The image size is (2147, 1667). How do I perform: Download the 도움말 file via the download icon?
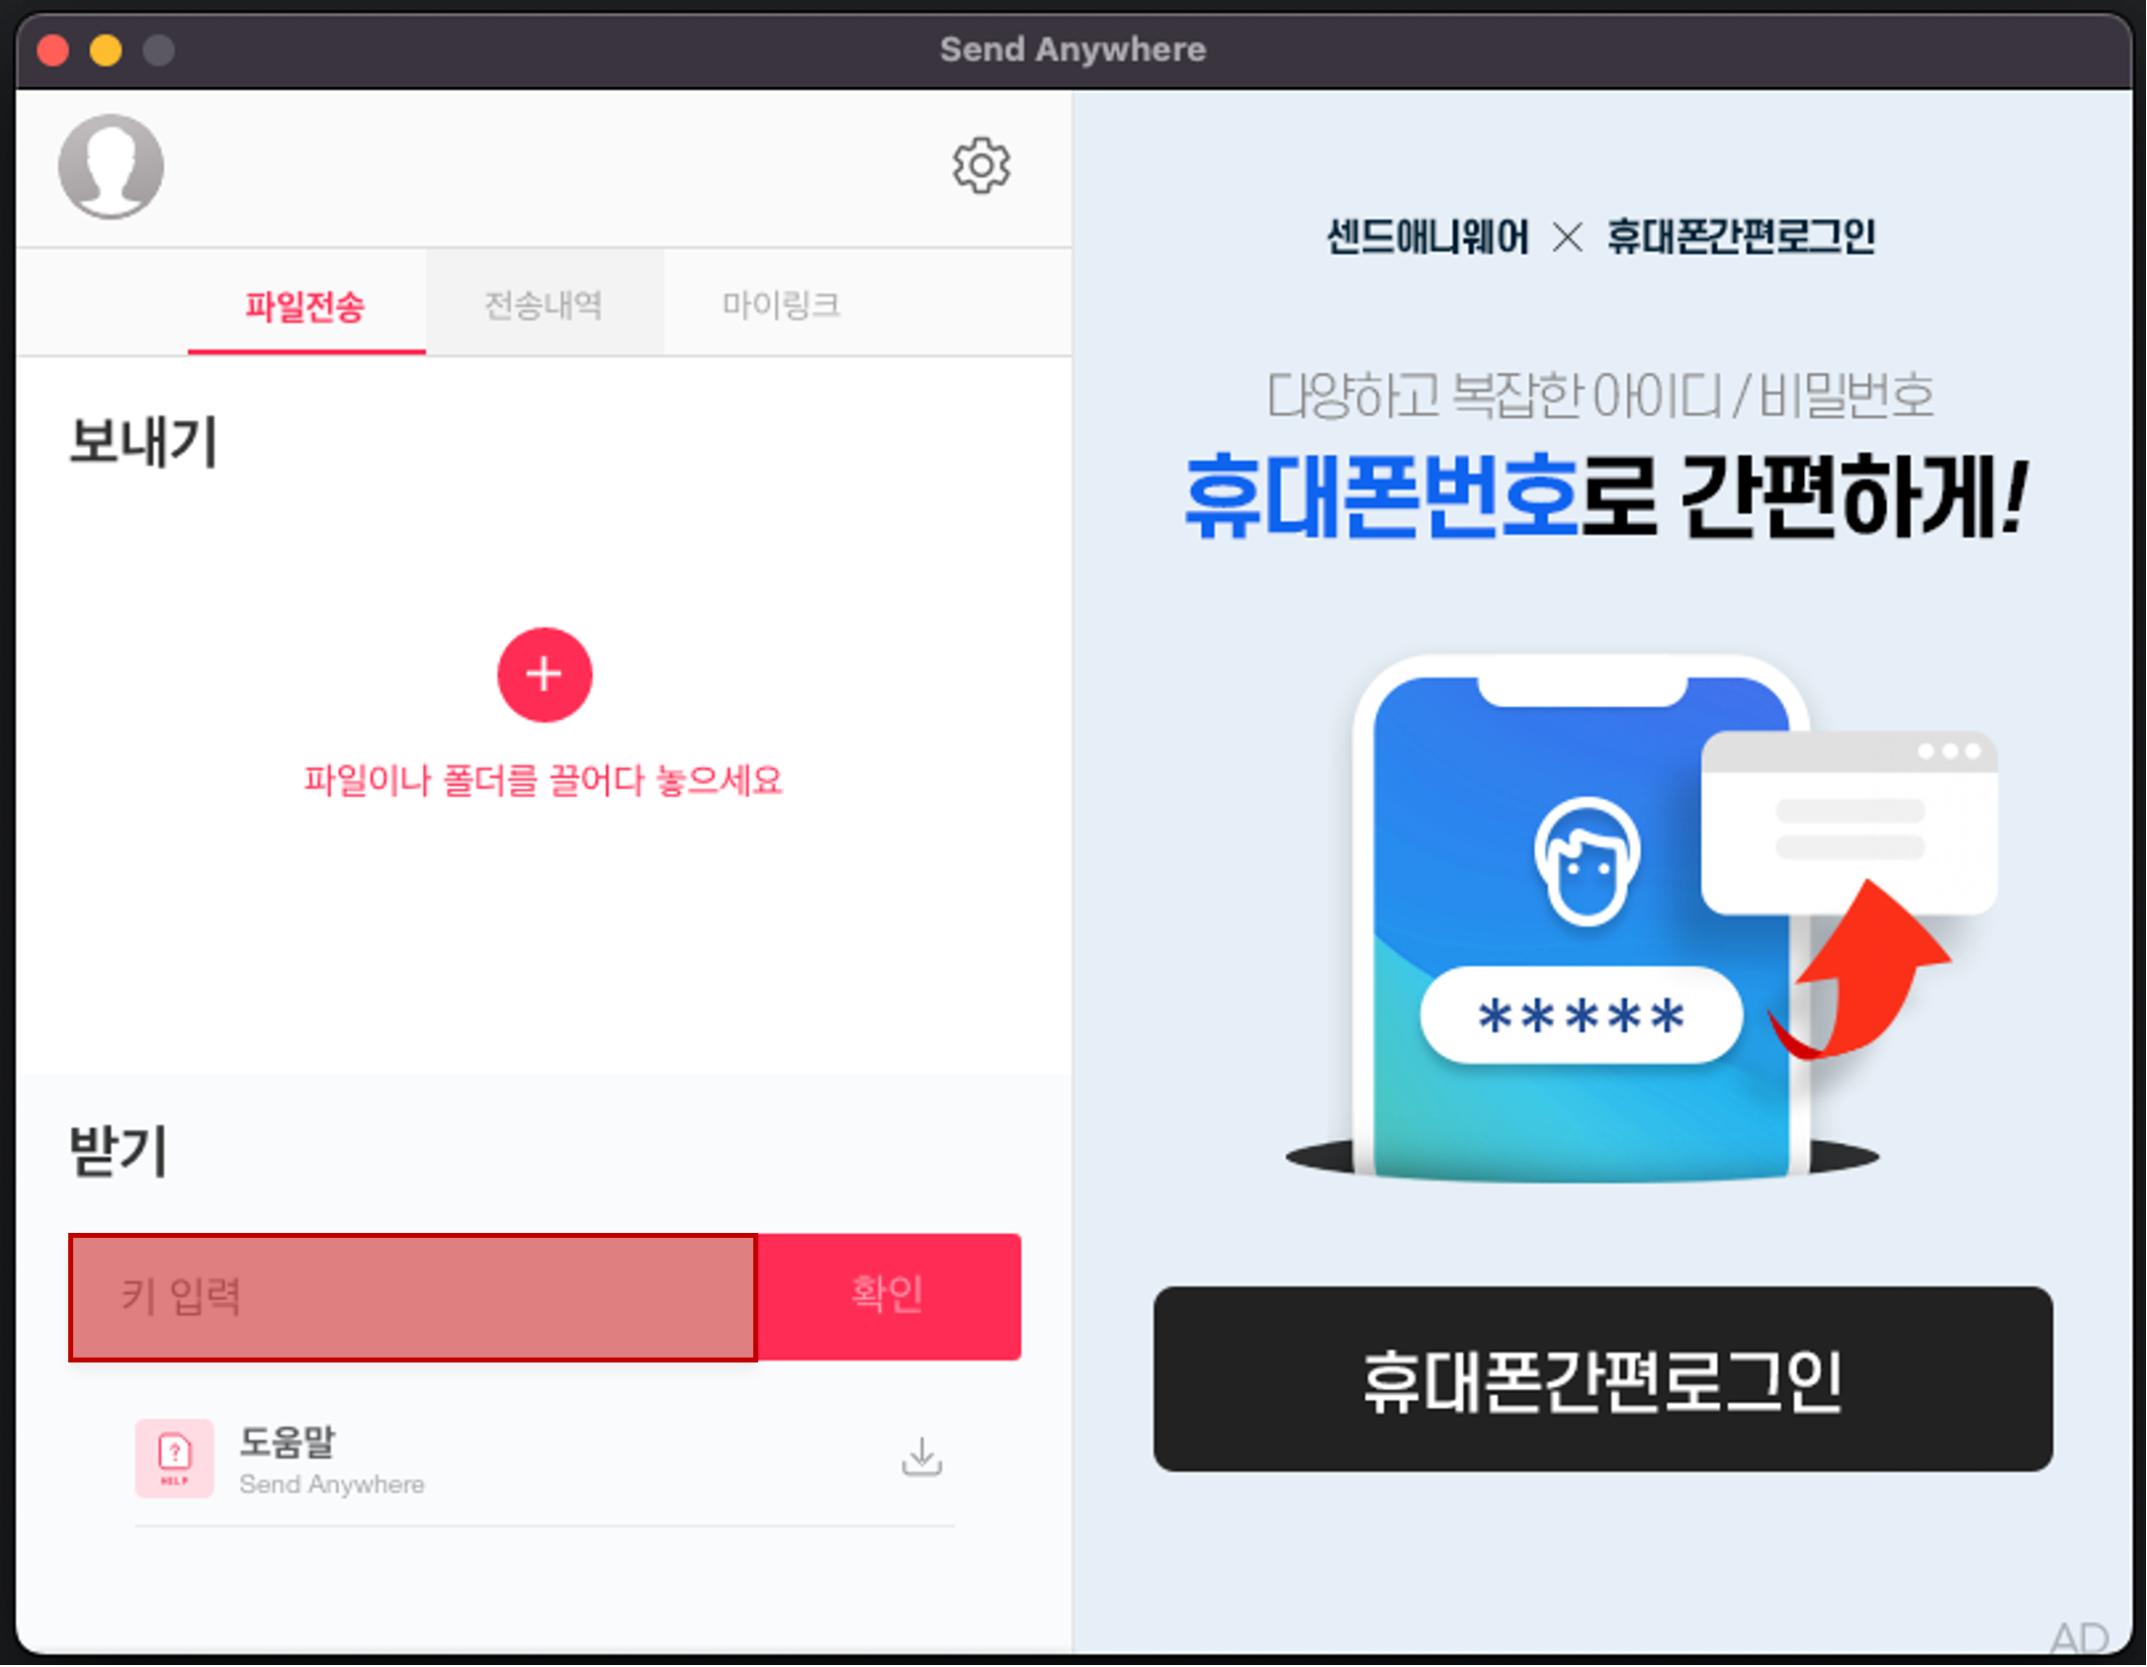[921, 1457]
